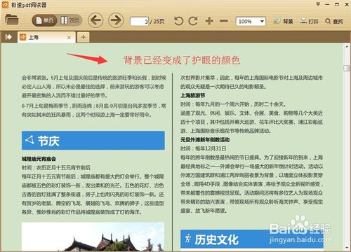This screenshot has height=252, width=351.
Task: Switch to single page view (单页)
Action: (x=44, y=20)
